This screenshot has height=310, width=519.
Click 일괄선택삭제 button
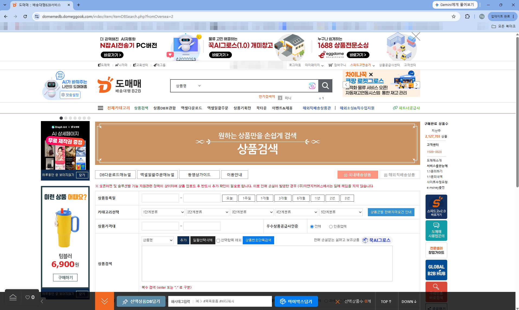(x=203, y=240)
